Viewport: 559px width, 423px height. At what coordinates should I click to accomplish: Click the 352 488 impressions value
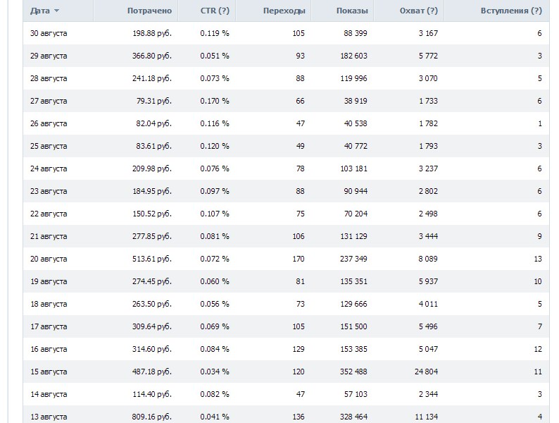point(353,372)
